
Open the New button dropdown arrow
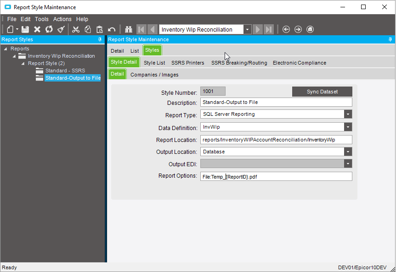tap(17, 29)
